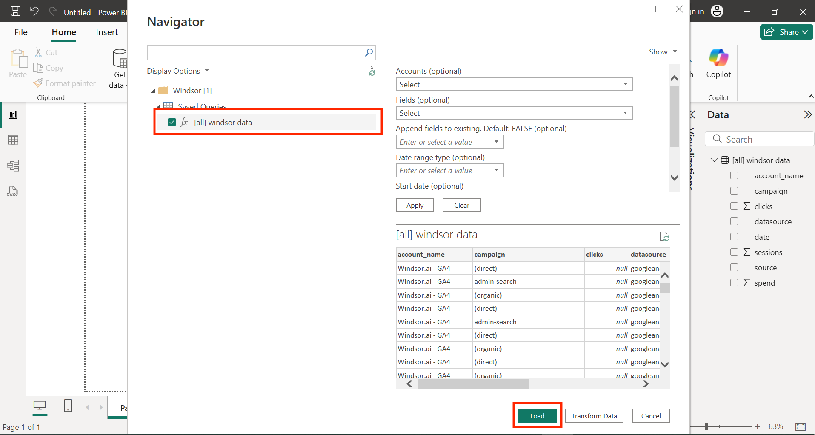Image resolution: width=815 pixels, height=435 pixels.
Task: Click the Undo arrow icon
Action: coord(34,11)
